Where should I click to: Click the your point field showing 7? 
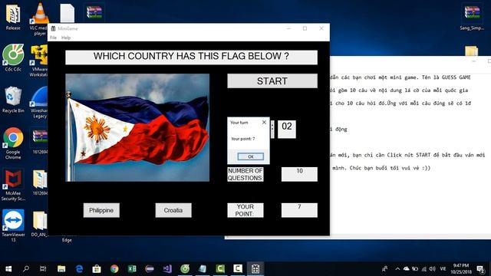click(x=299, y=210)
